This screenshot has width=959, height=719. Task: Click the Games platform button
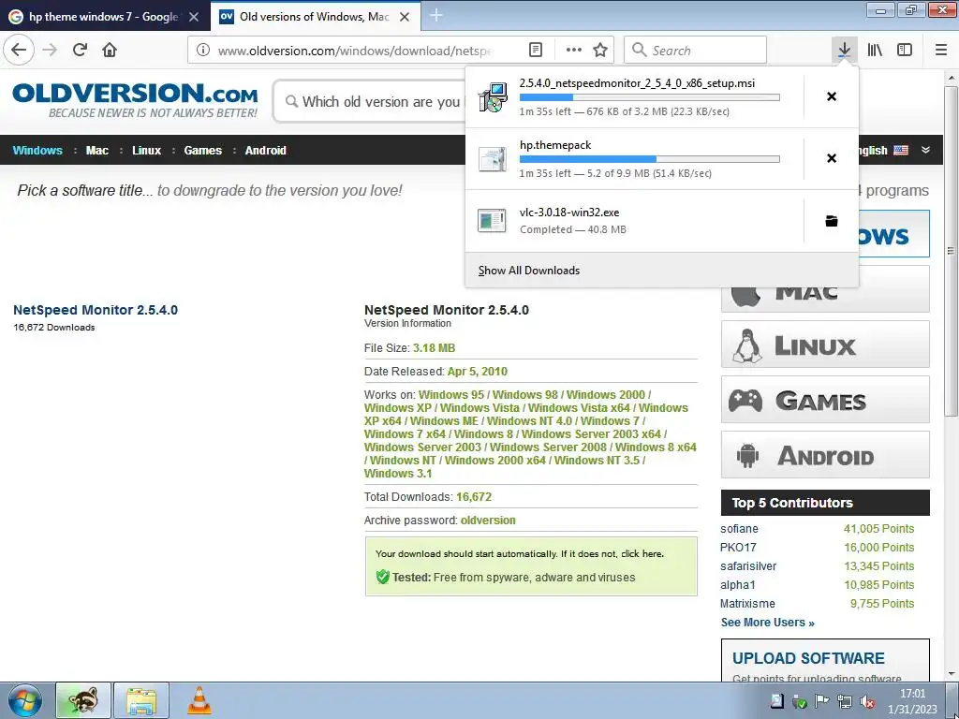click(825, 400)
